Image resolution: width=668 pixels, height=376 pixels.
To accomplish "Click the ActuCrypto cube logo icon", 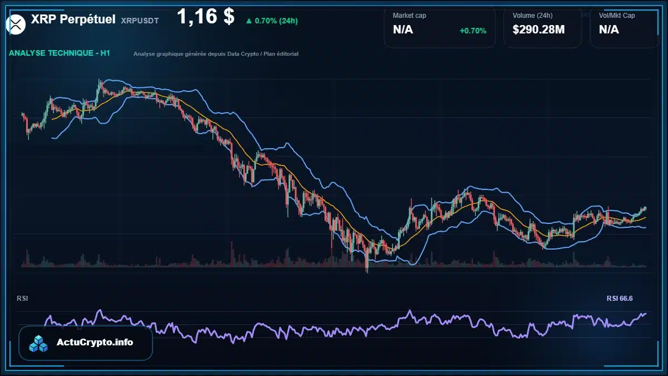I will pyautogui.click(x=39, y=344).
